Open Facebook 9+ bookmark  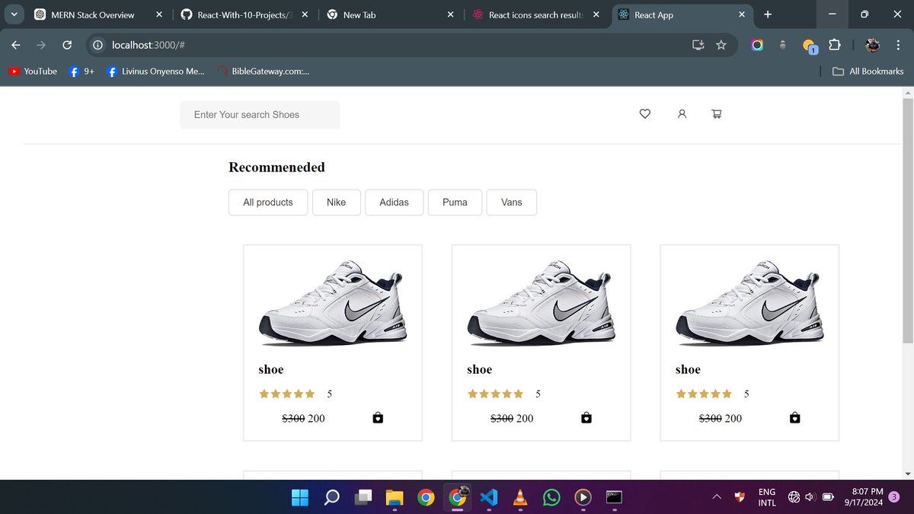pos(81,72)
